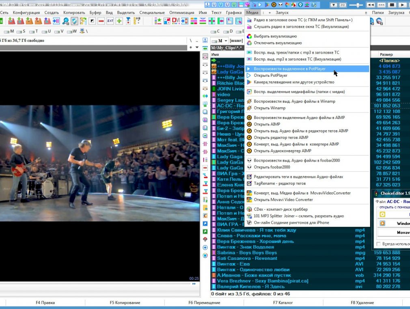Open right panel drive M dropdown
Viewport: 410px width, 309px height.
pyautogui.click(x=219, y=41)
